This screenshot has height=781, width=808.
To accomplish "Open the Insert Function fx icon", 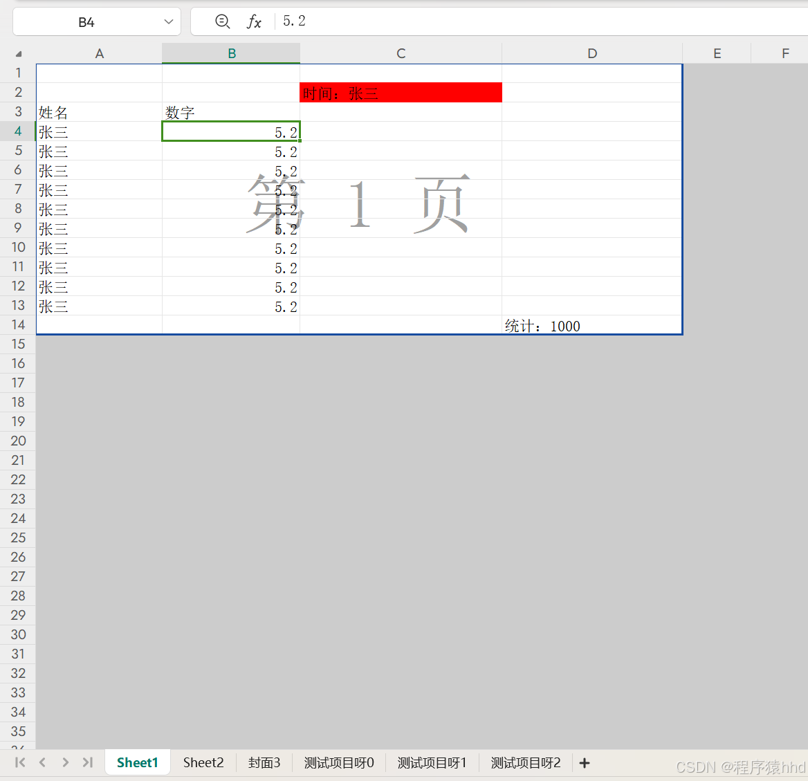I will click(254, 21).
